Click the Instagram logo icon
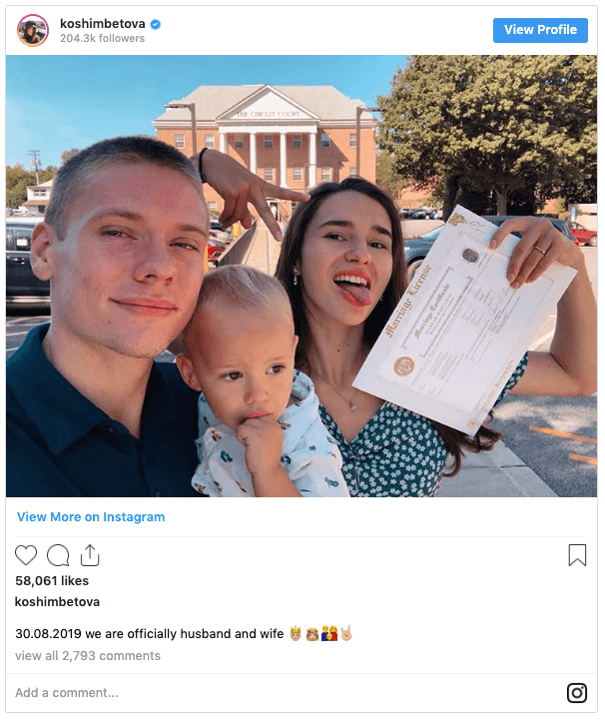The width and height of the screenshot is (605, 721). 577,693
